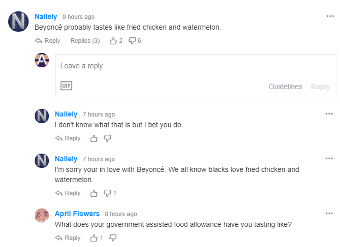Image resolution: width=340 pixels, height=247 pixels.
Task: Downvote the "I bet you do" reply
Action: click(108, 139)
